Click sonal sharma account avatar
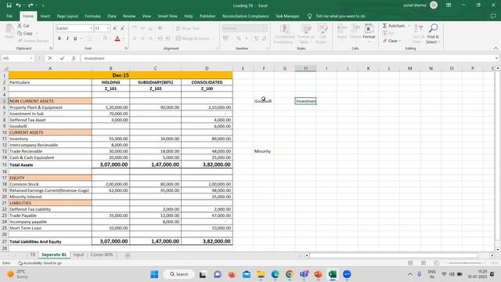 (x=434, y=5)
